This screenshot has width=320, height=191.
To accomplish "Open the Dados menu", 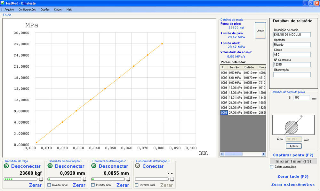I will pyautogui.click(x=58, y=9).
